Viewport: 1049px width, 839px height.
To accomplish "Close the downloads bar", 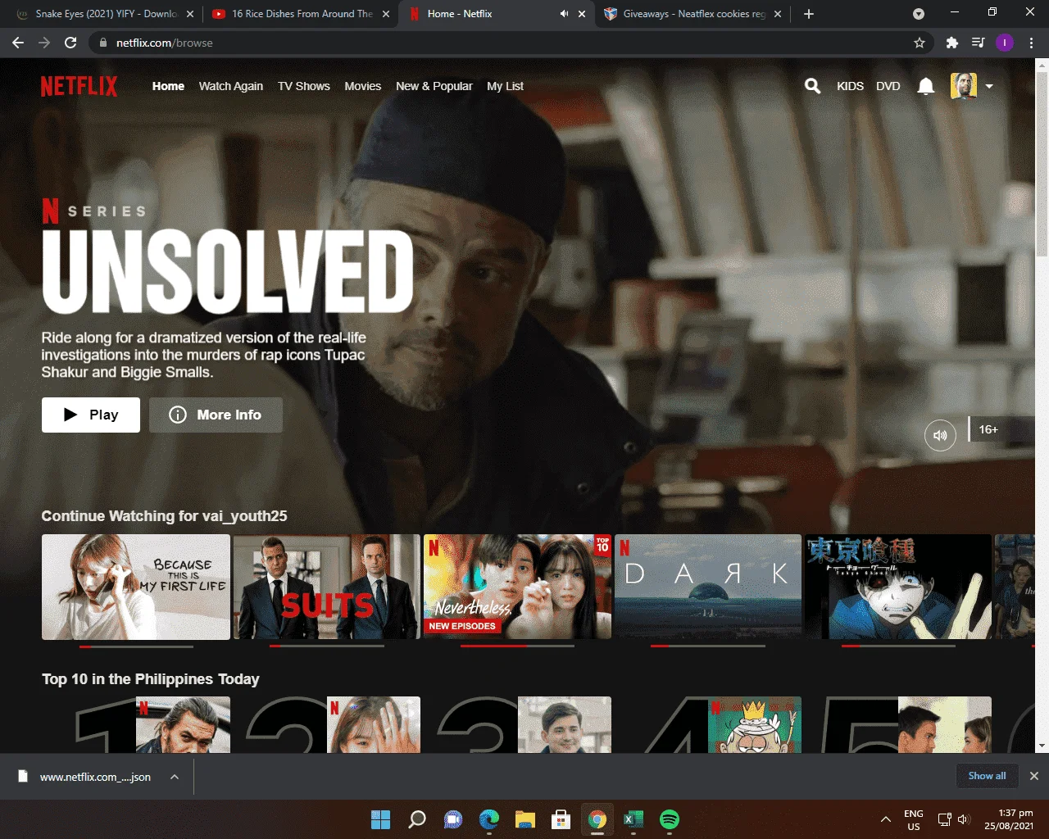I will point(1034,776).
